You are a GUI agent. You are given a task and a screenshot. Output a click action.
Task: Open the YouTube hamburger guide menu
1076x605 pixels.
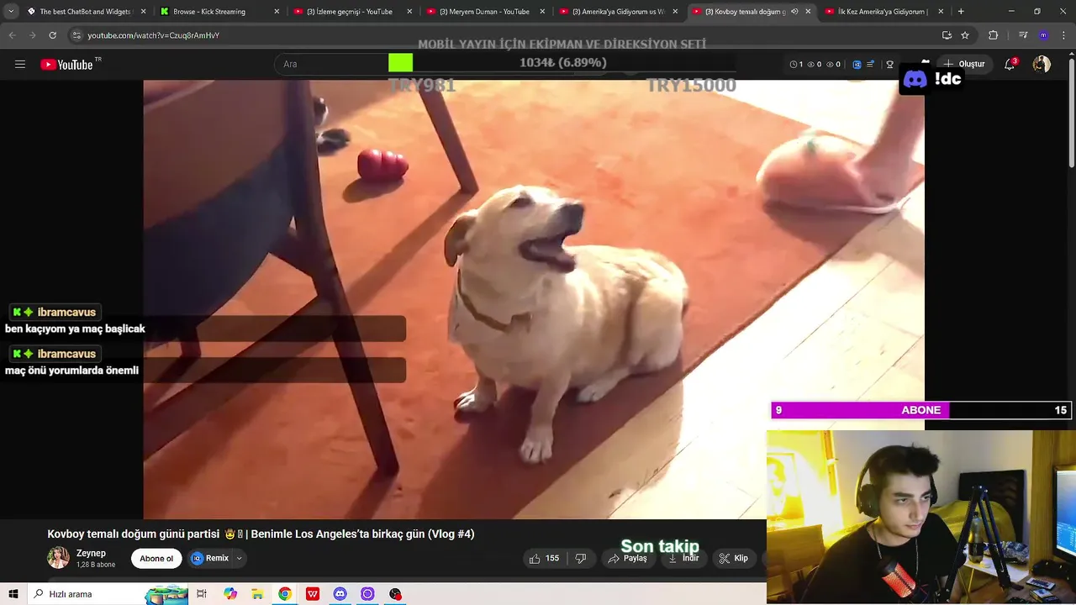tap(20, 65)
